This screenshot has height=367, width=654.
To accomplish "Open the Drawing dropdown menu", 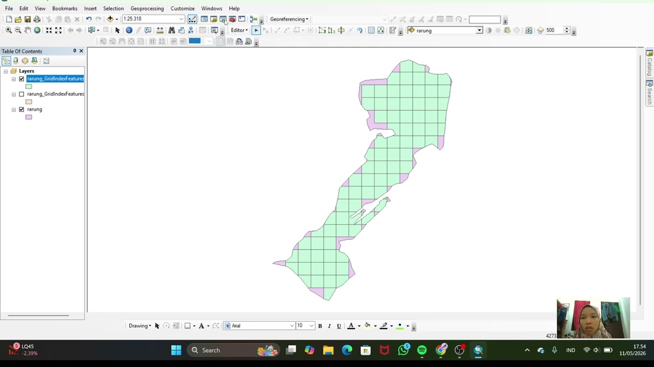I will coord(140,326).
